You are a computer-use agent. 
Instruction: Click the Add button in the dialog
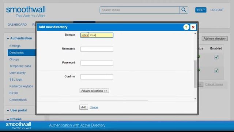coord(84,107)
